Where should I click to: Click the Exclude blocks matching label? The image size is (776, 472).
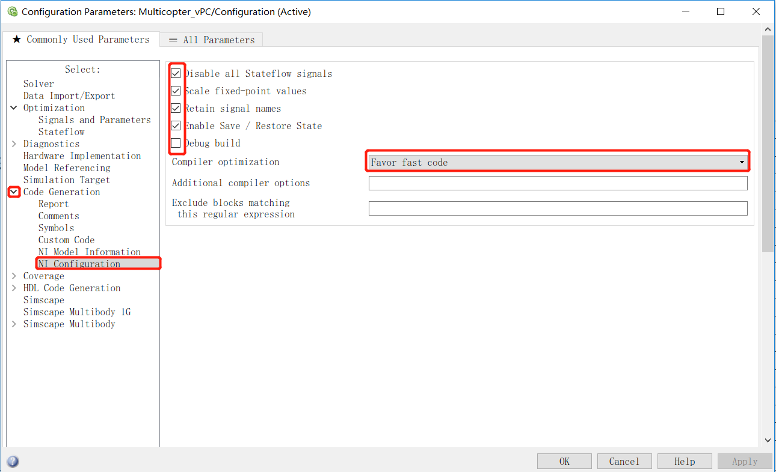click(233, 208)
